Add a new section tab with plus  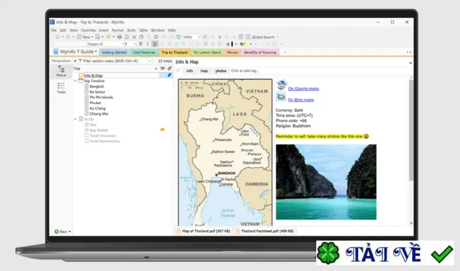click(x=285, y=52)
